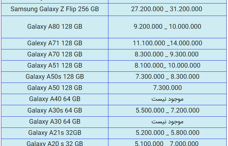Select the price 9.200.000 _ 10.000.000
The image size is (228, 146).
click(x=167, y=26)
